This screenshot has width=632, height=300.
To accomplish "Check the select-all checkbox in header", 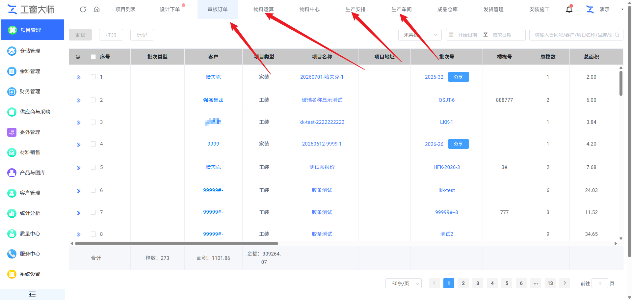I will click(x=93, y=57).
